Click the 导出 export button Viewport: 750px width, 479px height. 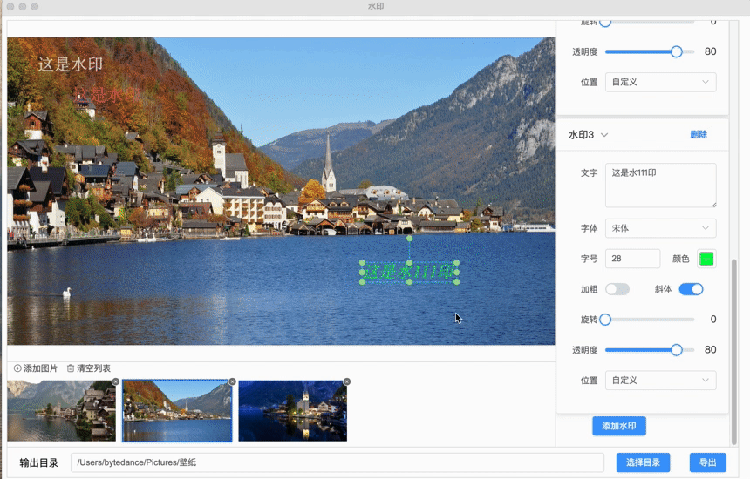708,462
